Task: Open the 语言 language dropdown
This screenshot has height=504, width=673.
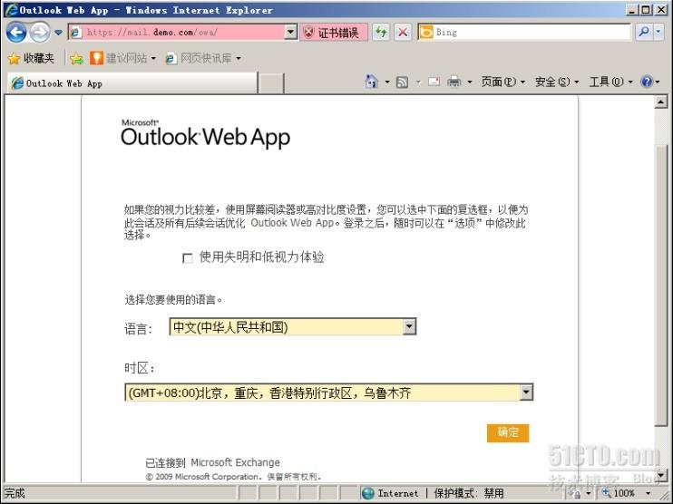Action: click(x=293, y=327)
